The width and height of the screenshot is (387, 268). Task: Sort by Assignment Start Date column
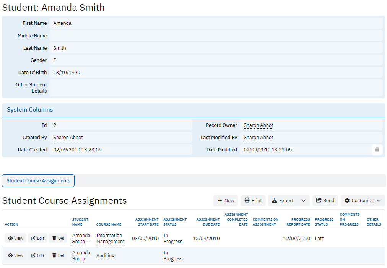pyautogui.click(x=146, y=222)
